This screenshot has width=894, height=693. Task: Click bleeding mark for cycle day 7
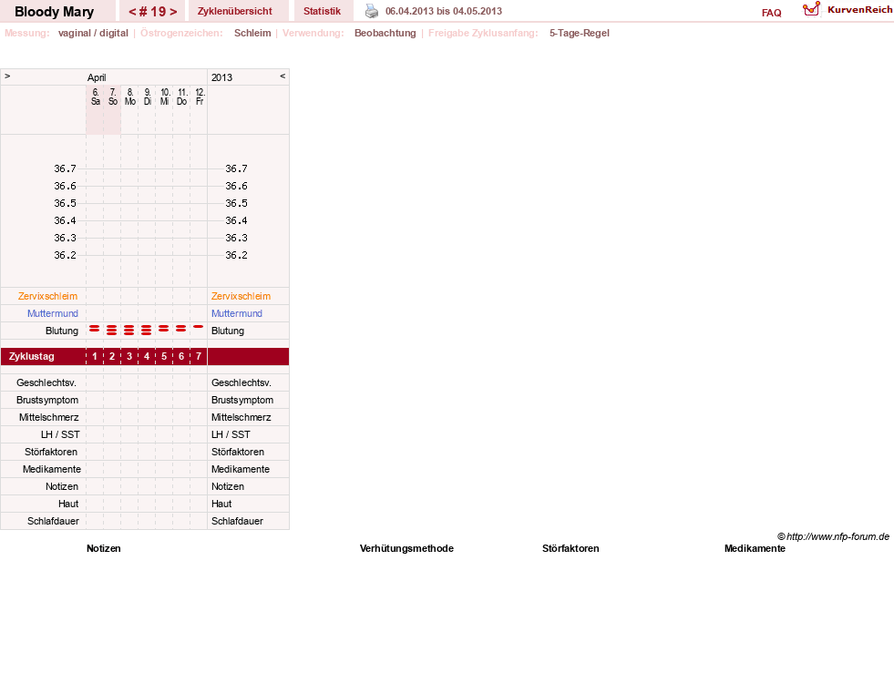pyautogui.click(x=198, y=327)
